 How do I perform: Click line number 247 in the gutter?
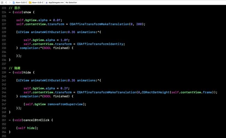[4, 104]
